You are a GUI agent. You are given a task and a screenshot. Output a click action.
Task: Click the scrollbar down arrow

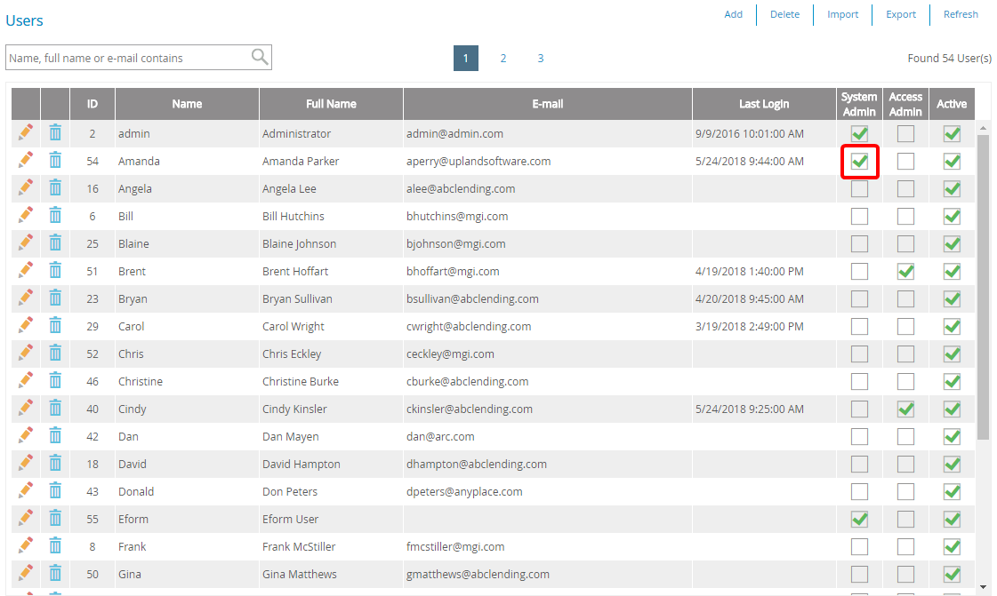point(983,588)
